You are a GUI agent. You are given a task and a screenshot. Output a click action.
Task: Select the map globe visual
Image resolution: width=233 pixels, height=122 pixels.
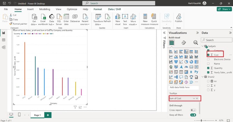pyautogui.click(x=171, y=67)
